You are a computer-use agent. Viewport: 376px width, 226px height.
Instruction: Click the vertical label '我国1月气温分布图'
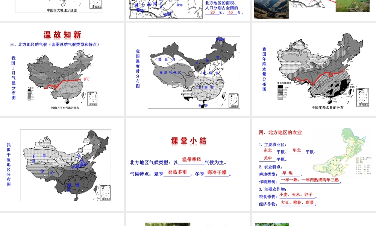[14, 78]
